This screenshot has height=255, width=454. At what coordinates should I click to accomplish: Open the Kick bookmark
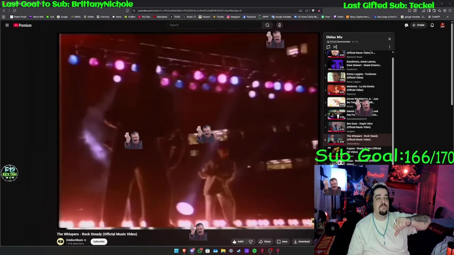click(50, 17)
